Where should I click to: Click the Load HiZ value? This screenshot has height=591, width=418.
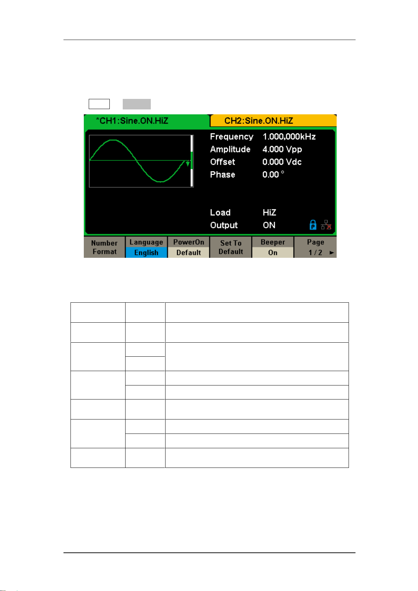(x=269, y=212)
